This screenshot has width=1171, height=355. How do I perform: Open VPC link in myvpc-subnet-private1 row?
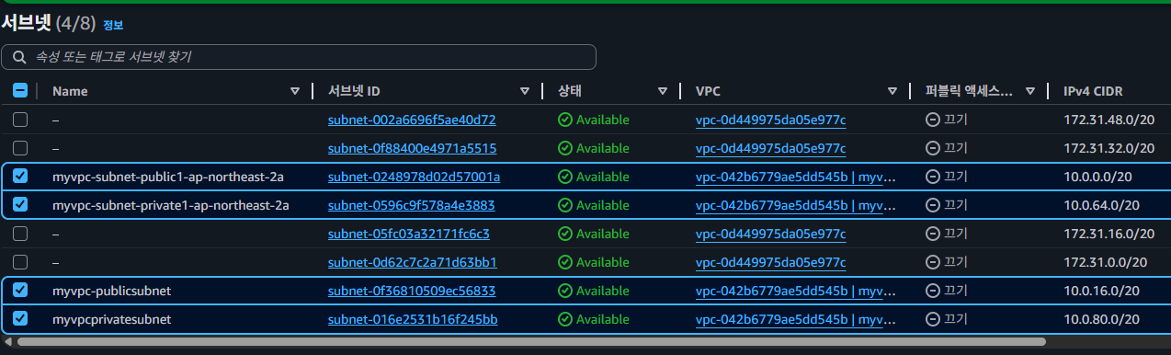pos(796,205)
